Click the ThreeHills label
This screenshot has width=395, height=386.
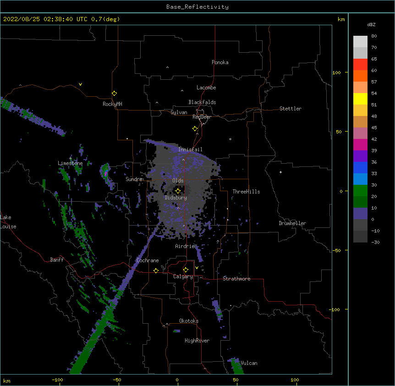tap(246, 192)
